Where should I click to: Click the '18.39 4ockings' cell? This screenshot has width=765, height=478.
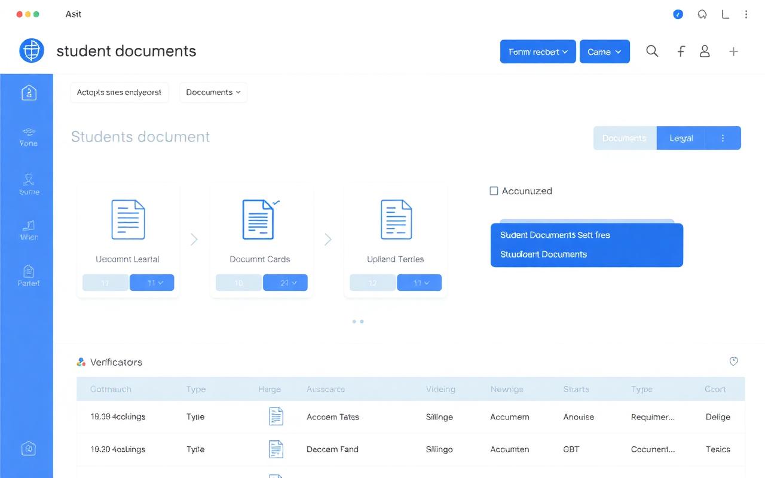118,417
